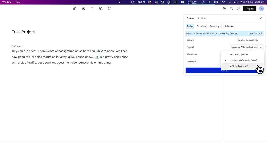Open the shapes tool in toolbar

(x=101, y=9)
